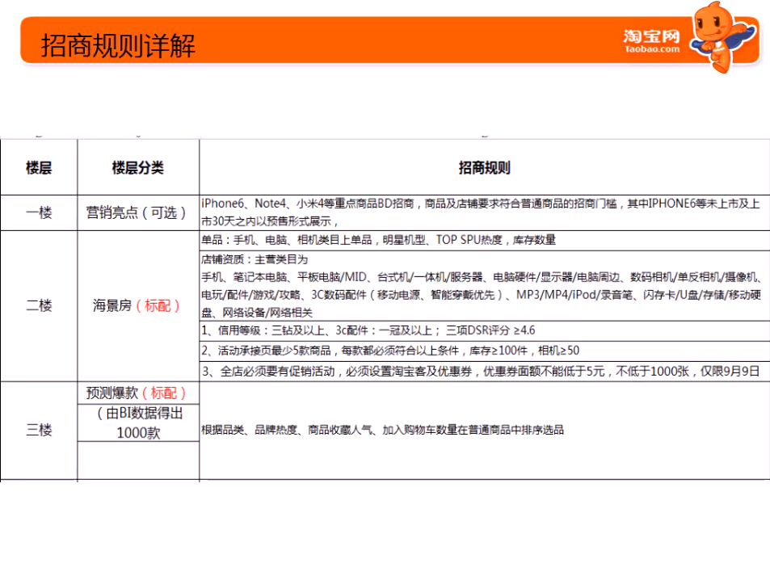Click the 招商规则 column header
Image resolution: width=770 pixels, height=576 pixels.
[x=484, y=168]
